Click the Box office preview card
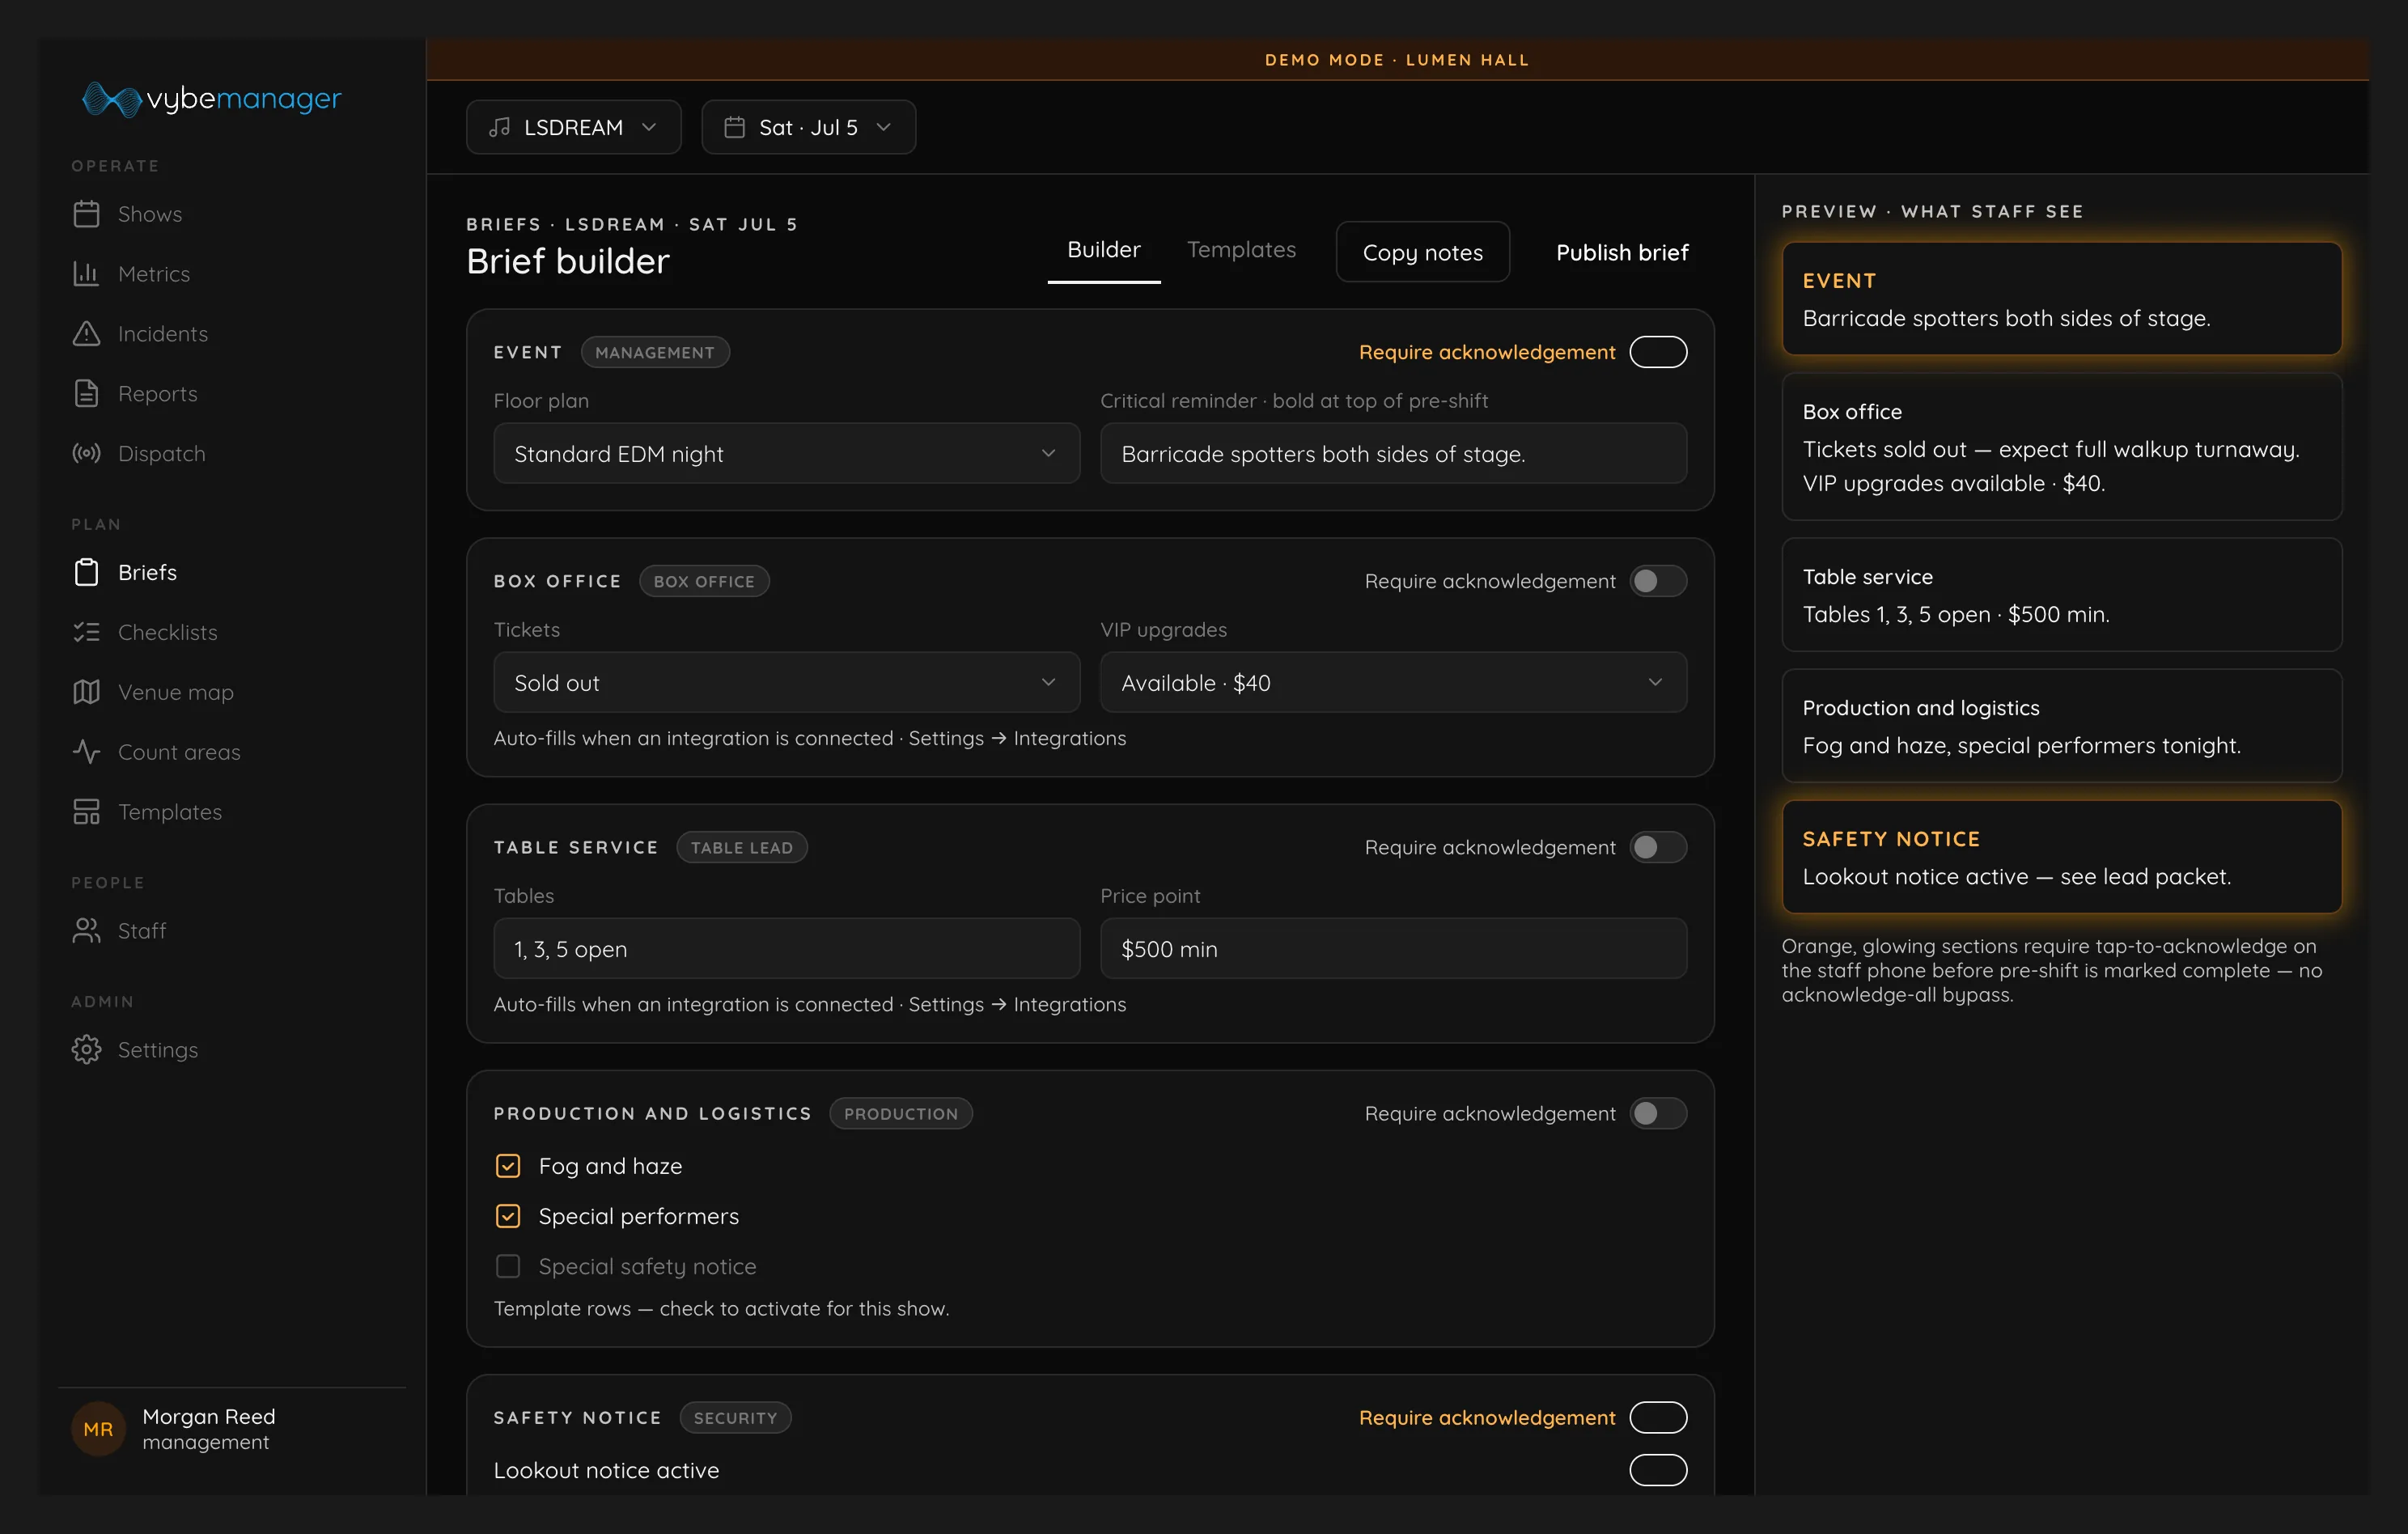Screen dimensions: 2408x1534 click(x=2062, y=446)
